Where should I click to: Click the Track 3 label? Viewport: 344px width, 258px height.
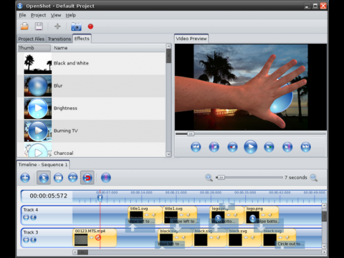click(x=31, y=232)
